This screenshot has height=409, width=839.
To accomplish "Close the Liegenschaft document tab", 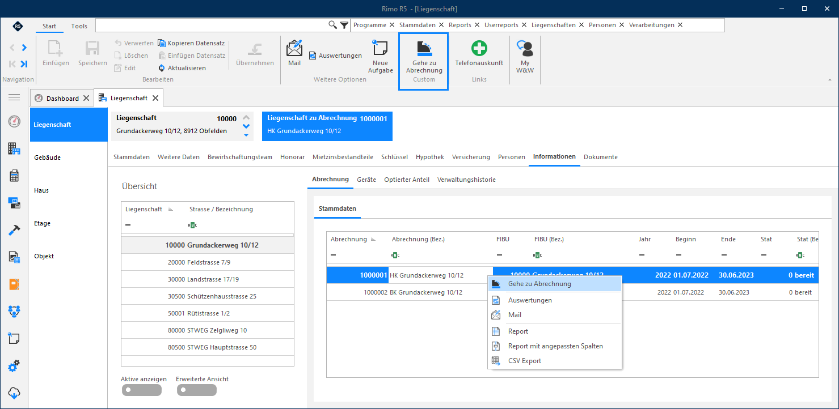I will point(155,98).
